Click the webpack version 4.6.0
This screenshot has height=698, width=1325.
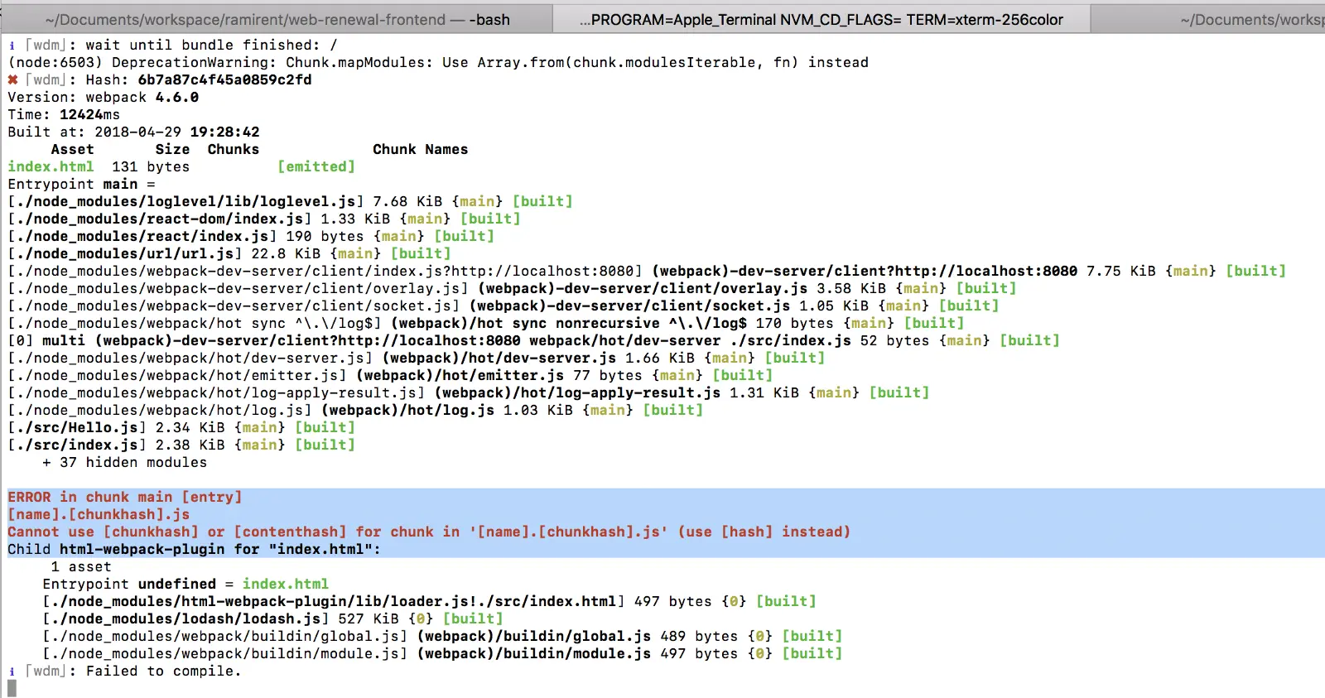click(x=177, y=97)
